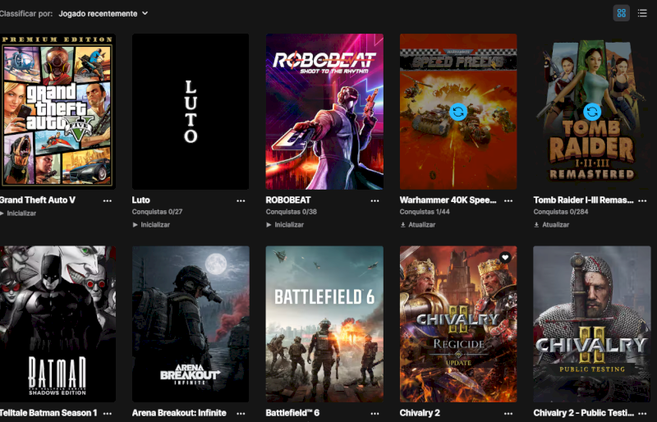The width and height of the screenshot is (657, 422).
Task: Update Tomb Raider via Atualizar
Action: pyautogui.click(x=551, y=225)
